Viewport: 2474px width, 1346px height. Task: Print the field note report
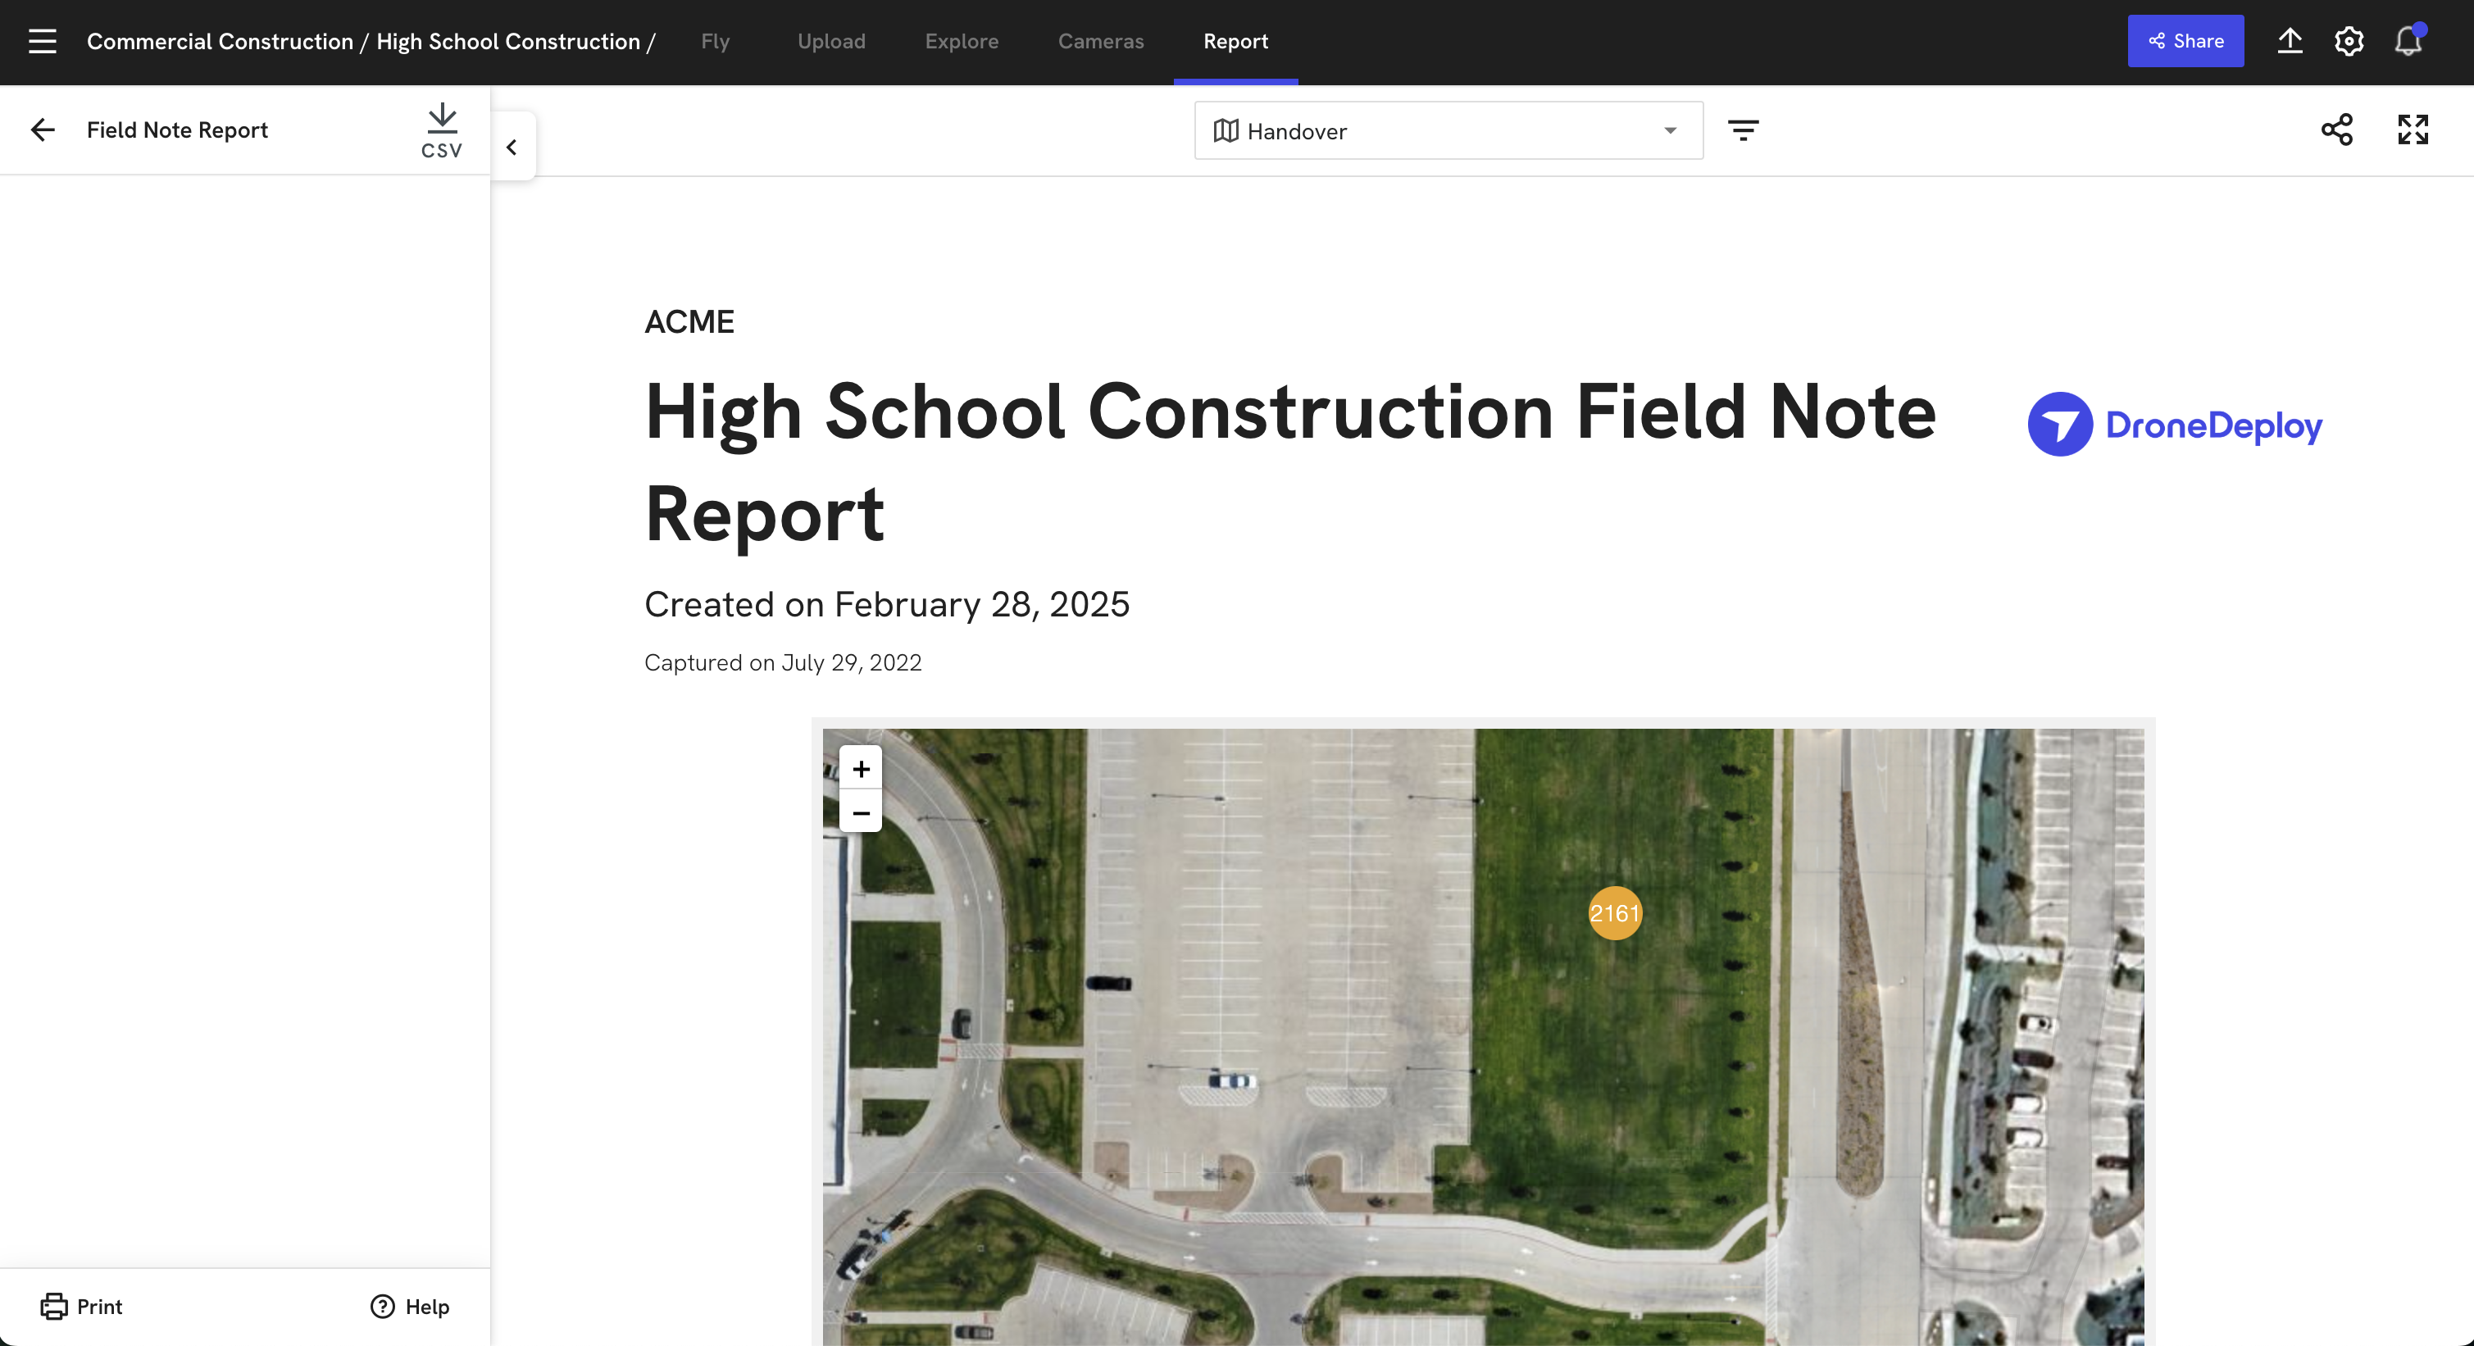point(82,1306)
